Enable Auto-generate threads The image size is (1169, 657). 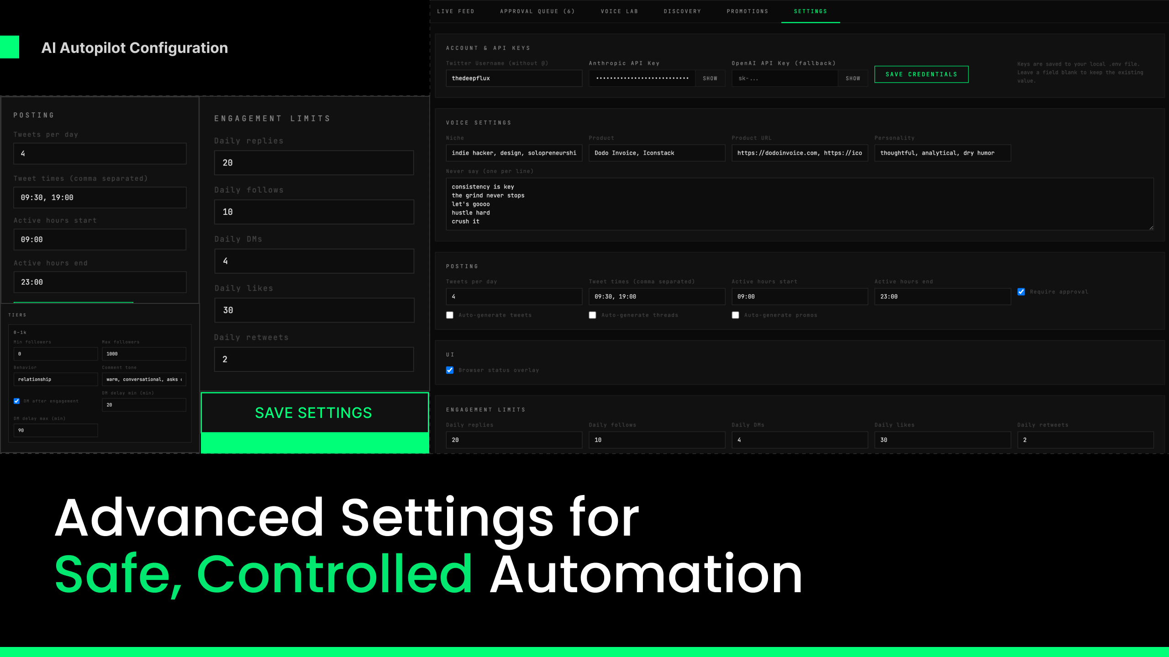[x=592, y=315]
